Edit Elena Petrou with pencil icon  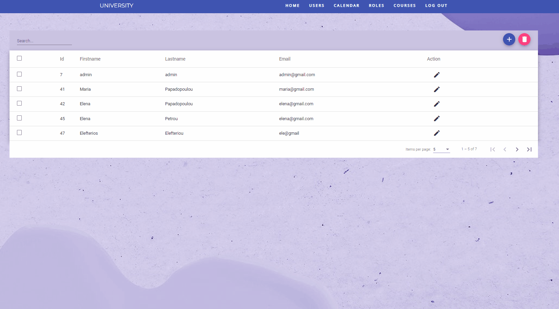[x=437, y=118]
